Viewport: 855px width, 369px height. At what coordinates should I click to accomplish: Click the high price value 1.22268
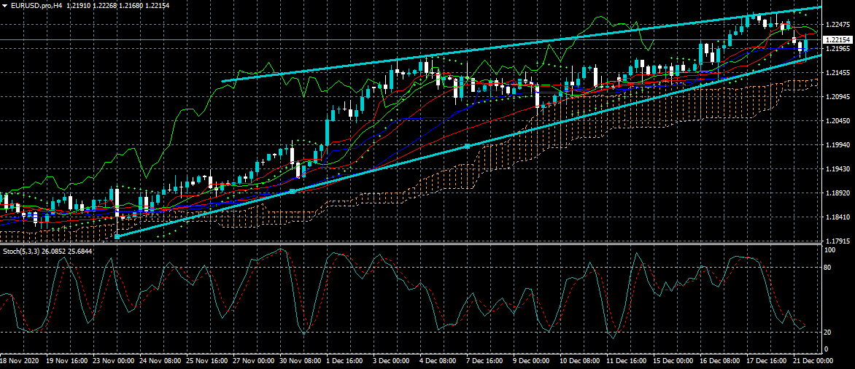pyautogui.click(x=104, y=4)
